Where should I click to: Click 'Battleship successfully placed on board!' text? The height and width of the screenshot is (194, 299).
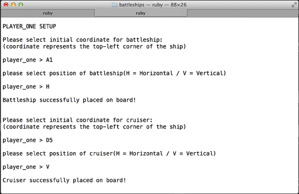pyautogui.click(x=69, y=100)
